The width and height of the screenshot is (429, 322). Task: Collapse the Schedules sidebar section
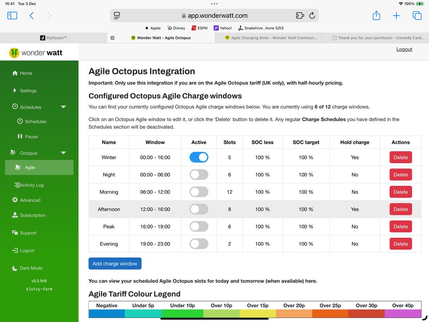point(63,107)
